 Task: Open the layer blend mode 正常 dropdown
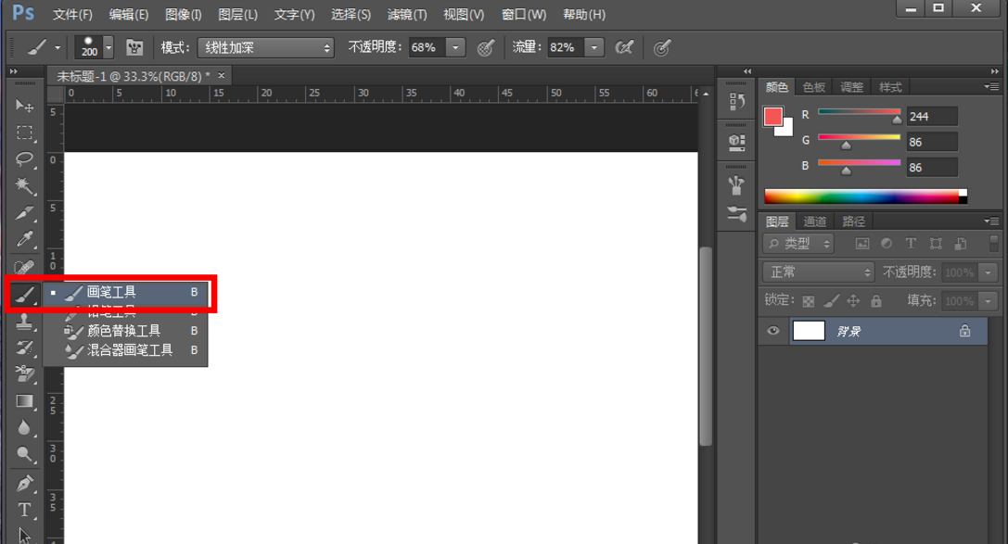coord(818,272)
